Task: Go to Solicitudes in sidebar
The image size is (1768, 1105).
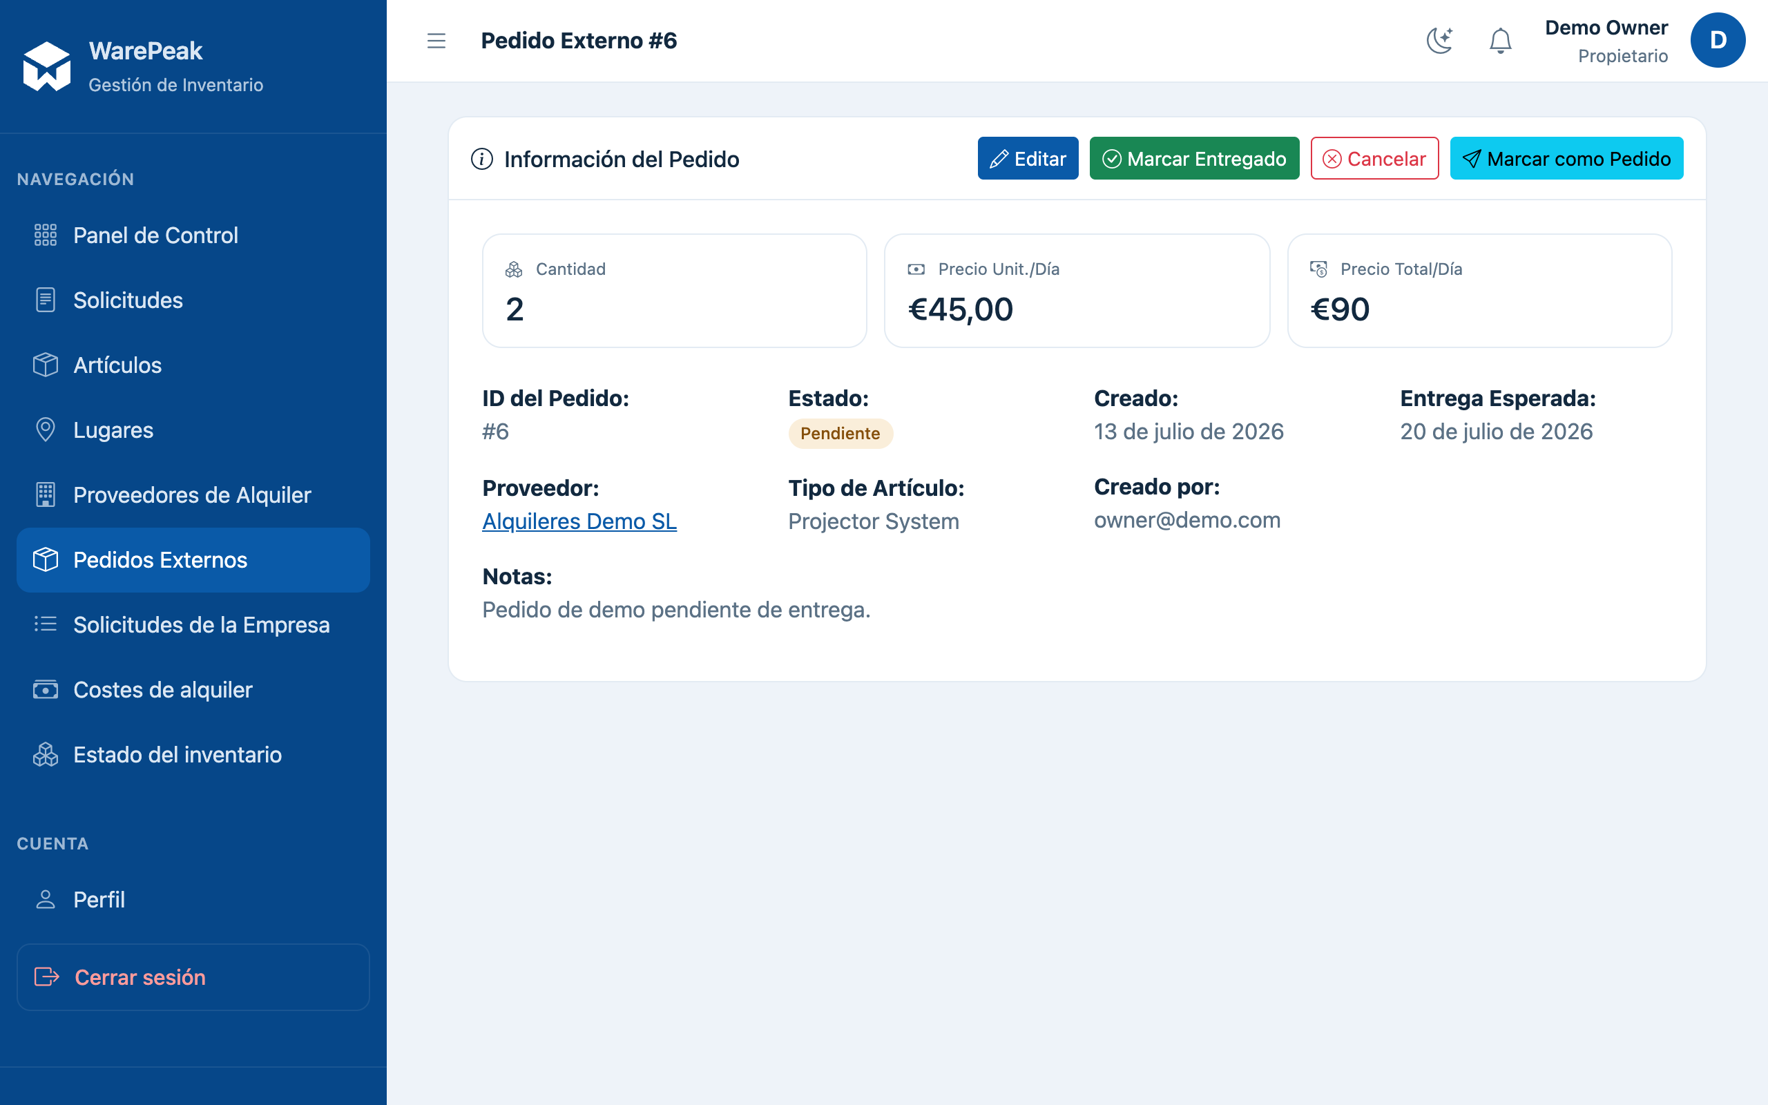Action: click(x=193, y=300)
